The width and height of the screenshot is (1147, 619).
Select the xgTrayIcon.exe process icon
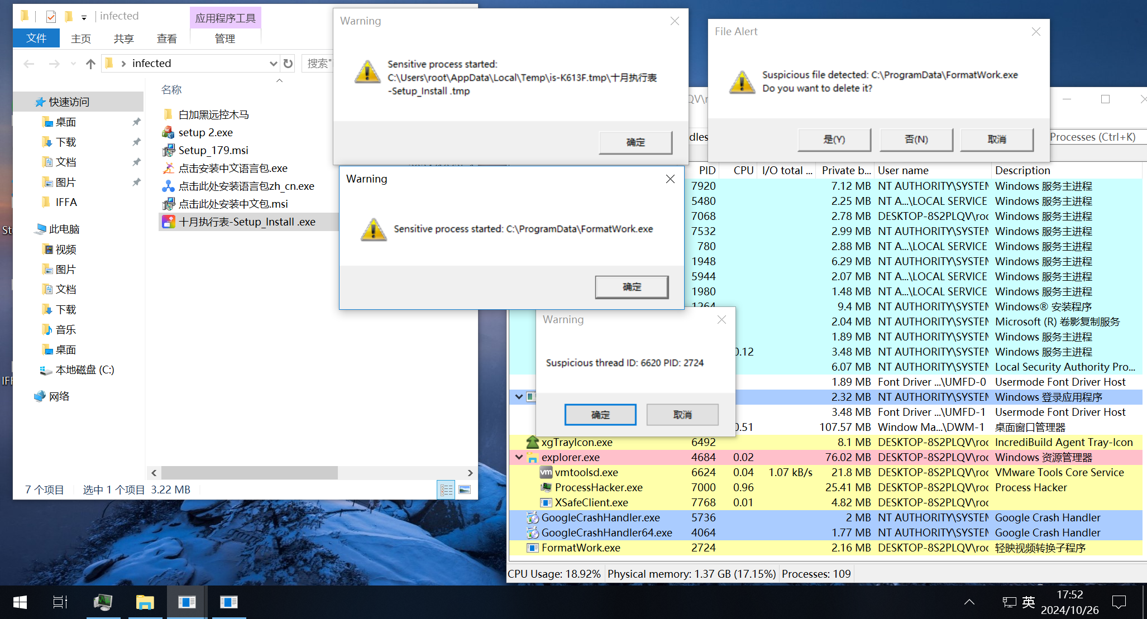(532, 442)
